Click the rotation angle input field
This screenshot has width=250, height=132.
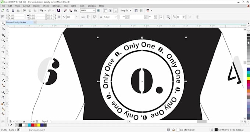(71, 17)
